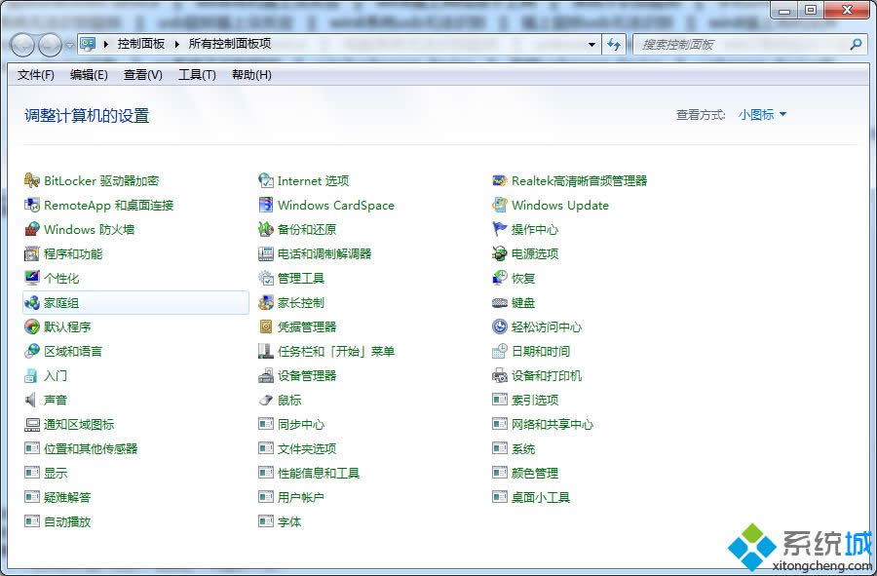Click the 个性化 monitor icon
The image size is (877, 576).
pos(32,278)
